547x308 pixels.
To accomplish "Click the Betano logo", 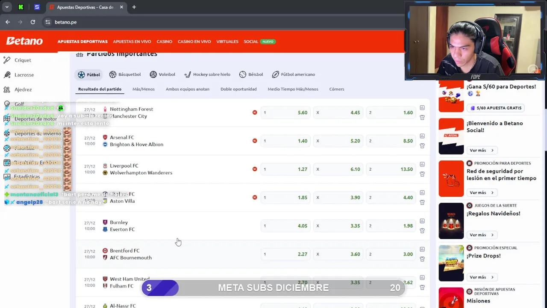I will (24, 41).
